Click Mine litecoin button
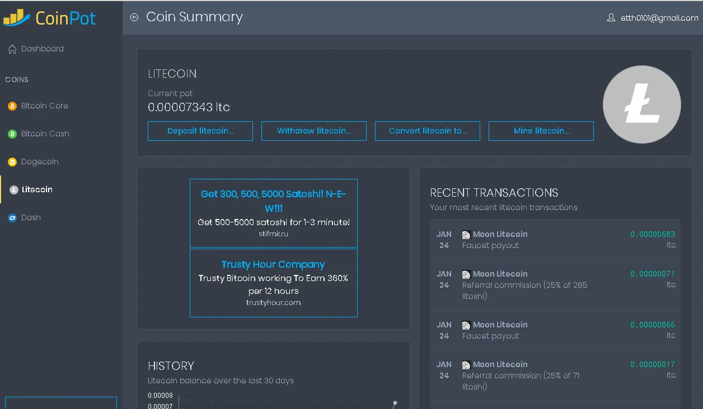The width and height of the screenshot is (703, 409). tap(541, 131)
